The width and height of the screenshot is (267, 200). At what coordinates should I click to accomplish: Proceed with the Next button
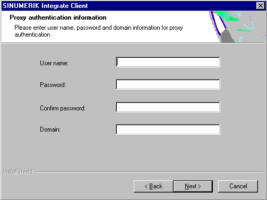(193, 186)
